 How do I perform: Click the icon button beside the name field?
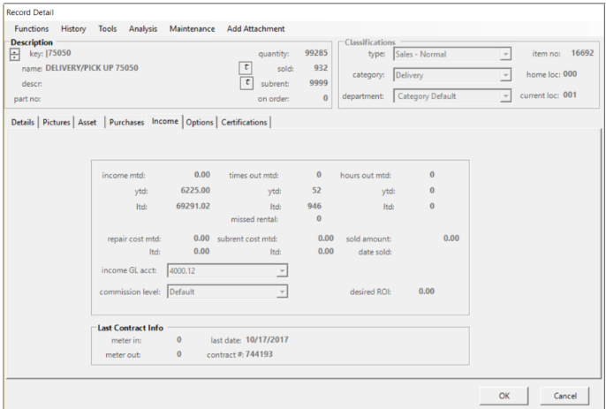(x=246, y=68)
